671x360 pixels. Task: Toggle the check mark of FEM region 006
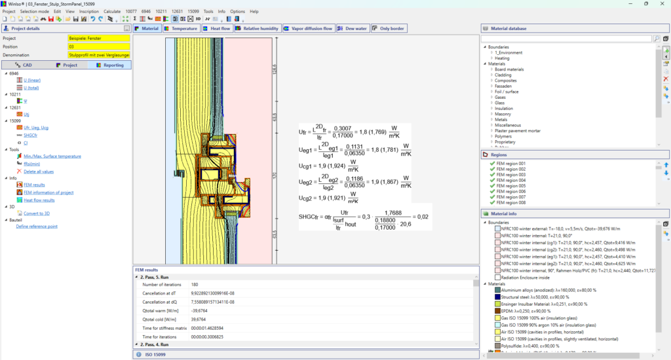492,191
